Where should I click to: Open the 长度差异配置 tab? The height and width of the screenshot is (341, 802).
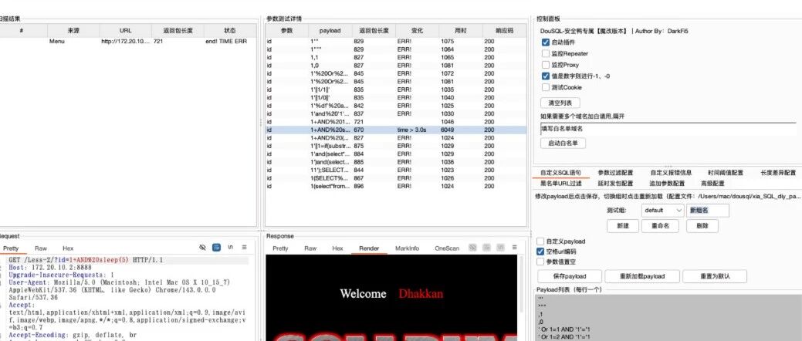pyautogui.click(x=778, y=173)
